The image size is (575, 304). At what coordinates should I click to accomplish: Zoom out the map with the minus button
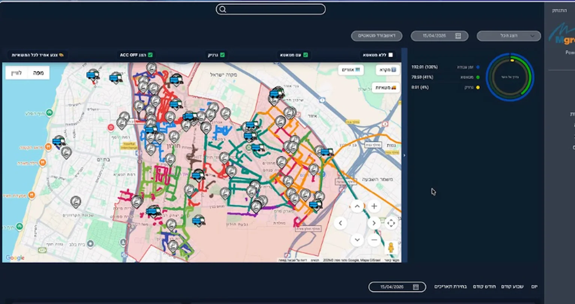(x=374, y=240)
